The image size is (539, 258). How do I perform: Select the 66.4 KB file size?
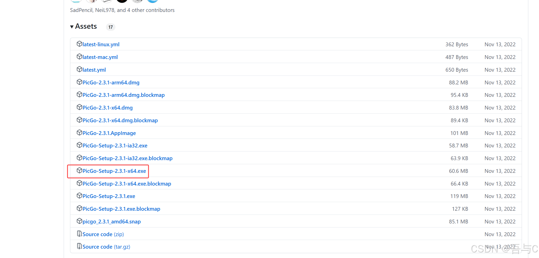(459, 184)
